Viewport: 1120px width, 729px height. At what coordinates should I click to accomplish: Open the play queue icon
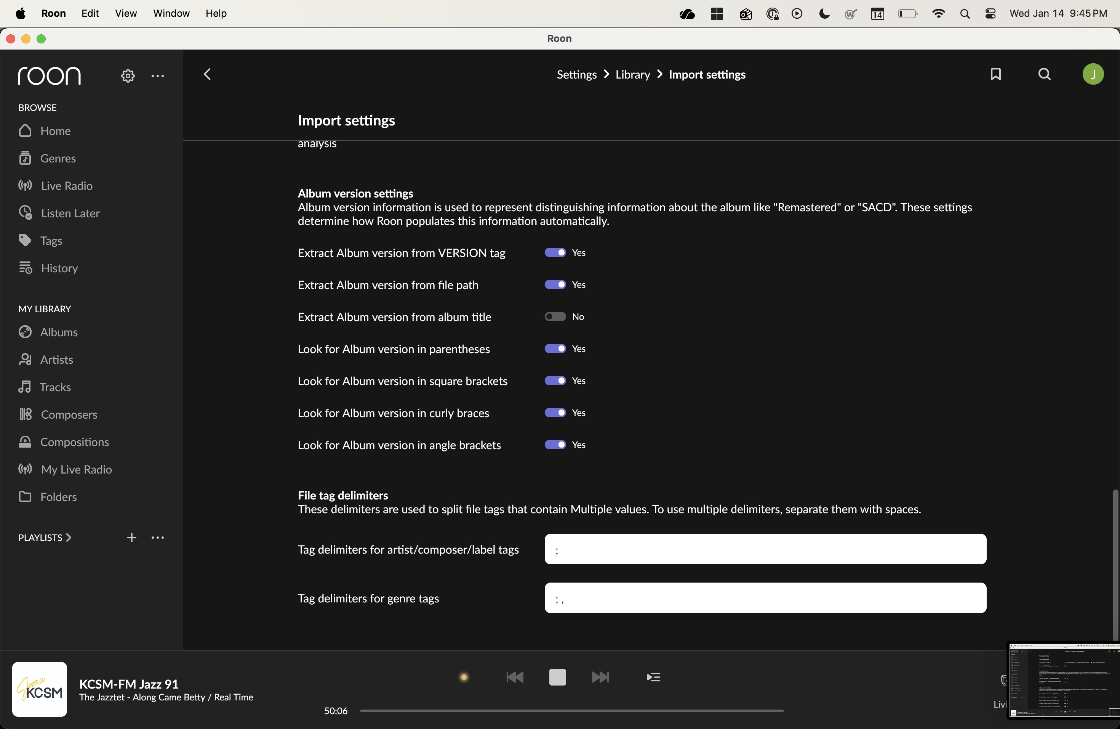[x=653, y=677]
